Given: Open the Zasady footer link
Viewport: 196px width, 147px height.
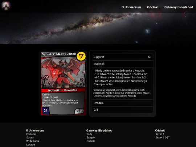Looking at the screenshot, I should pos(91,138).
